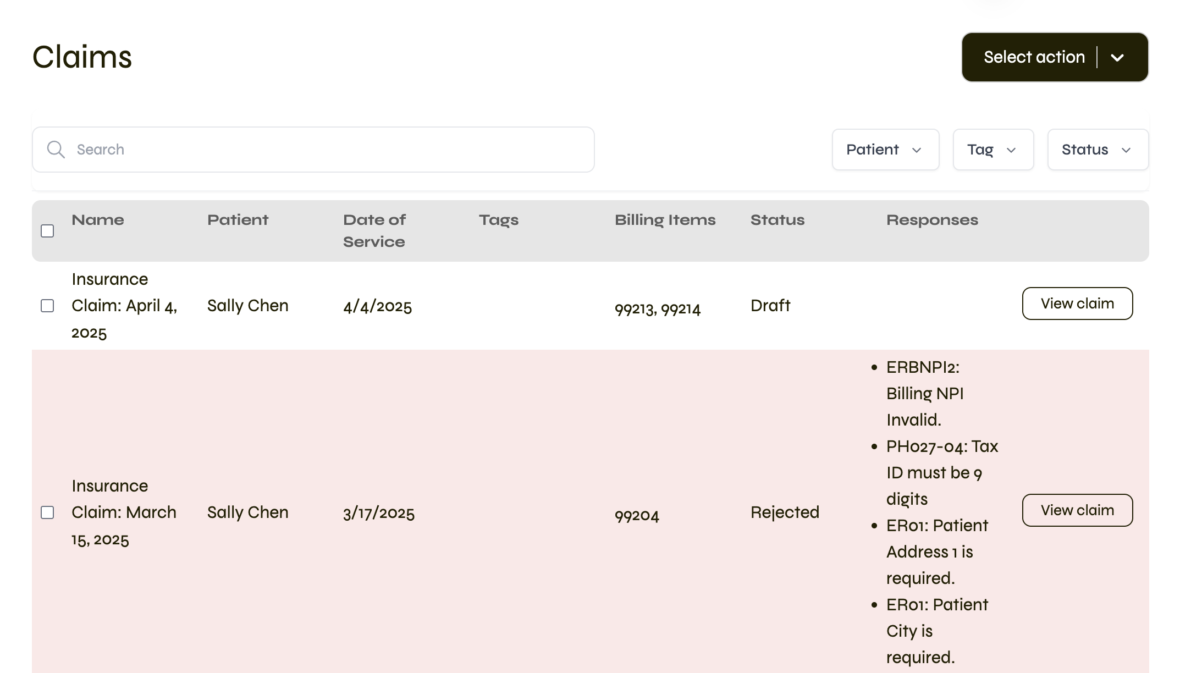Click the claim name Insurance Claim: April 4, 2025
1180x673 pixels.
click(x=124, y=306)
